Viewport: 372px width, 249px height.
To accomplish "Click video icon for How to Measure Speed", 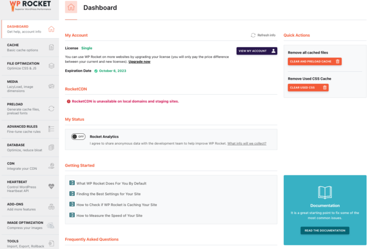I will pos(72,215).
